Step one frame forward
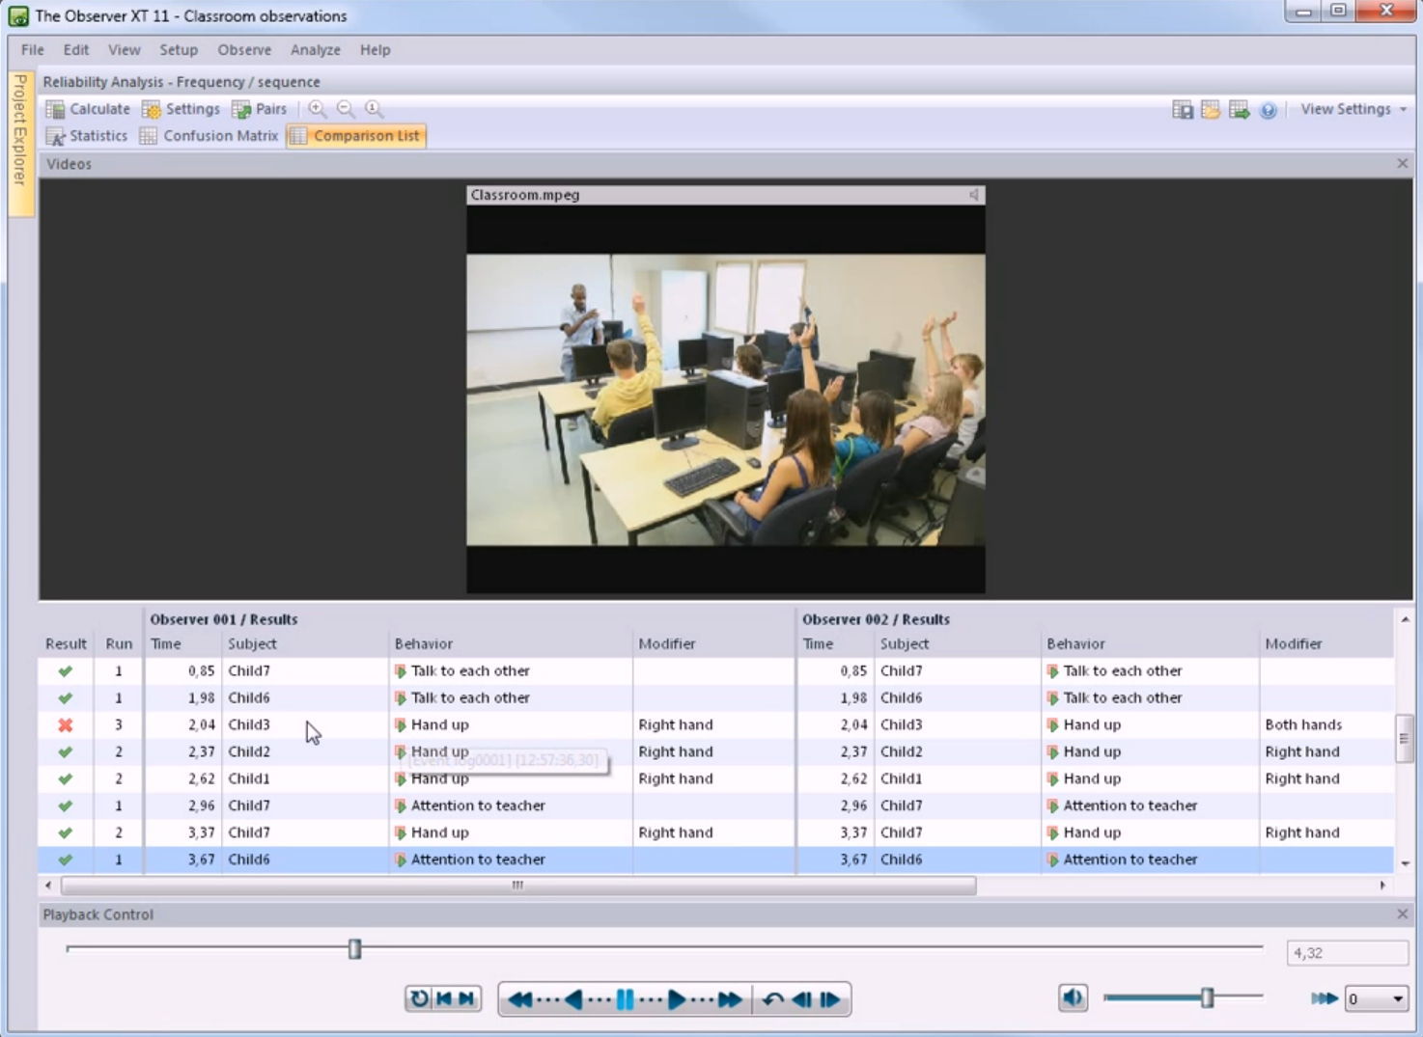Viewport: 1423px width, 1037px height. point(830,999)
